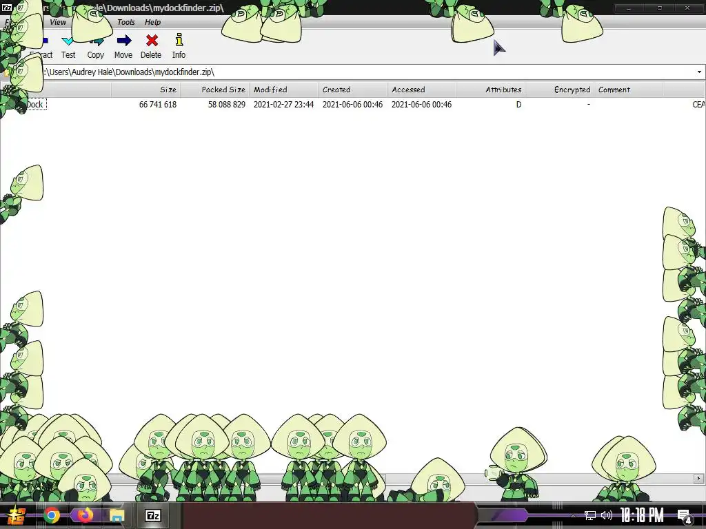Click the 7z icon in the title bar
The image size is (706, 529).
pos(7,8)
